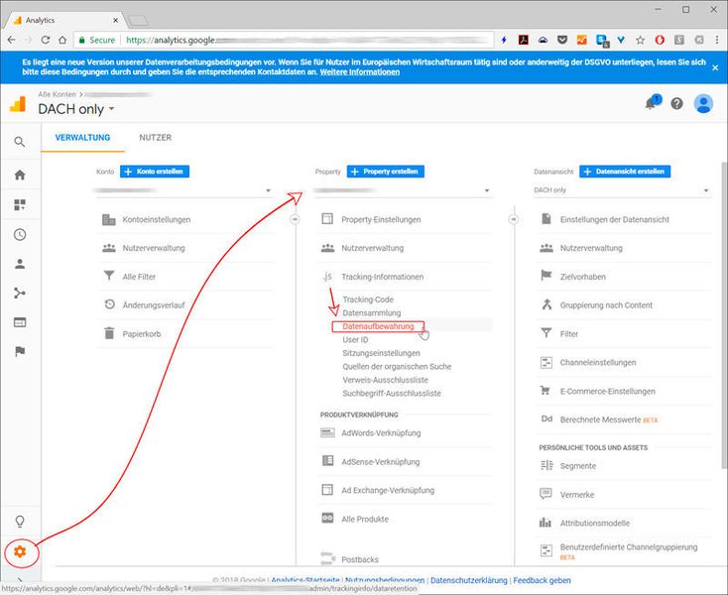Open Tracking-Code sub-item
Screen dimensions: 728x595
coord(368,299)
